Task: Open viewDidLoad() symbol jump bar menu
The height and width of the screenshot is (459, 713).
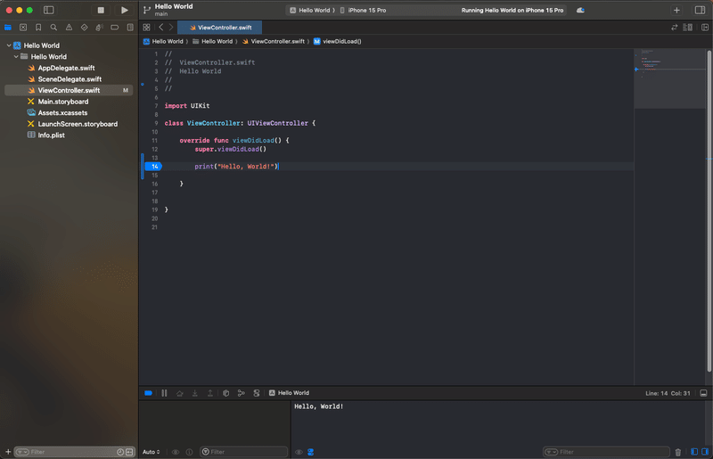Action: pos(338,41)
